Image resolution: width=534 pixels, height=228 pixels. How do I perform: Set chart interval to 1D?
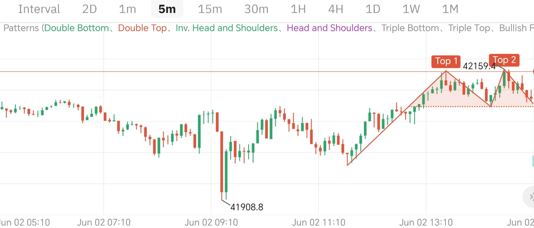coord(372,9)
